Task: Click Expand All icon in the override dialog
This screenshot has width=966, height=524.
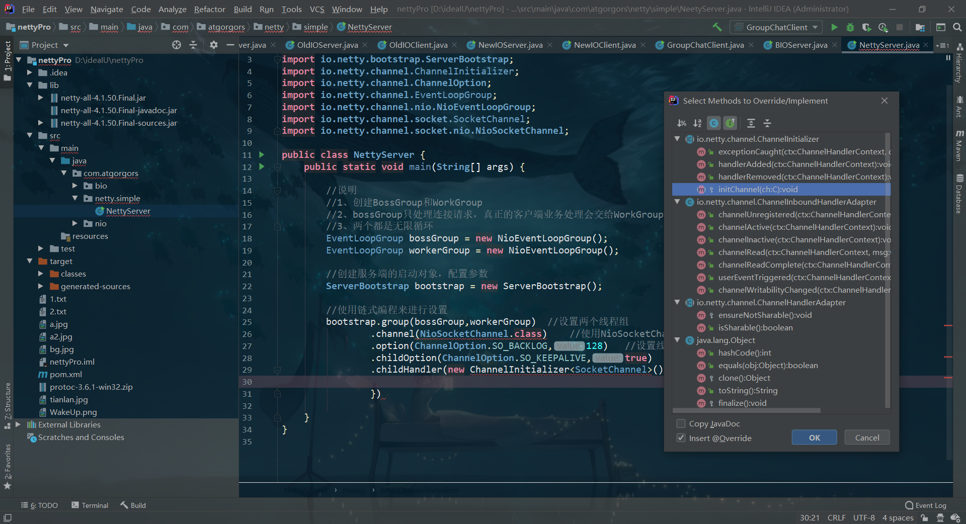Action: point(751,123)
